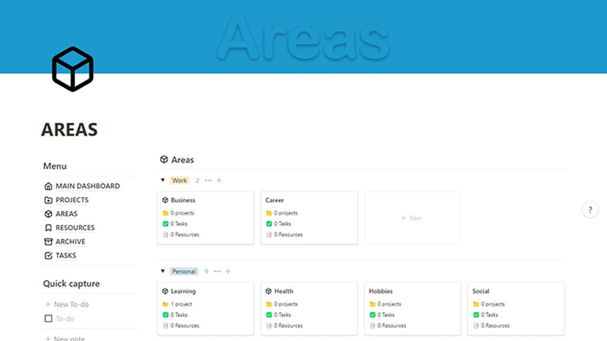Click the cube icon beside AREAS menu

click(48, 214)
